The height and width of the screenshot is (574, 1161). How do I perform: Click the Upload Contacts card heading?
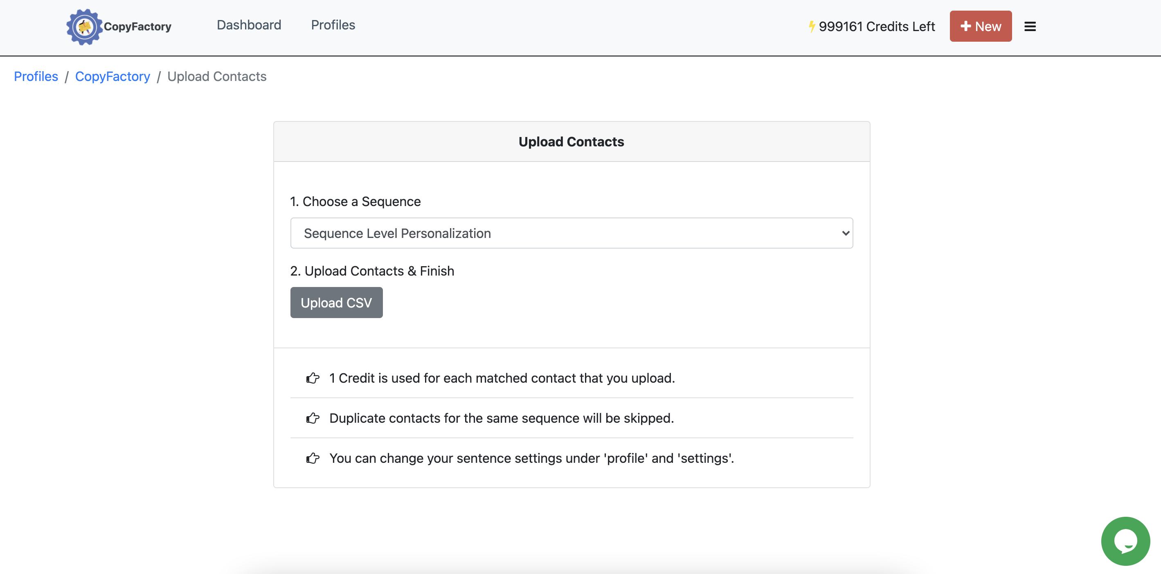coord(571,142)
